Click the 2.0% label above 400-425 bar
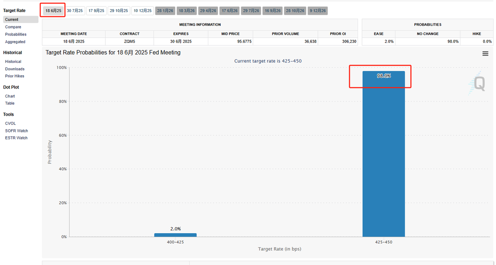Screen dimensions: 496x265 [175, 229]
